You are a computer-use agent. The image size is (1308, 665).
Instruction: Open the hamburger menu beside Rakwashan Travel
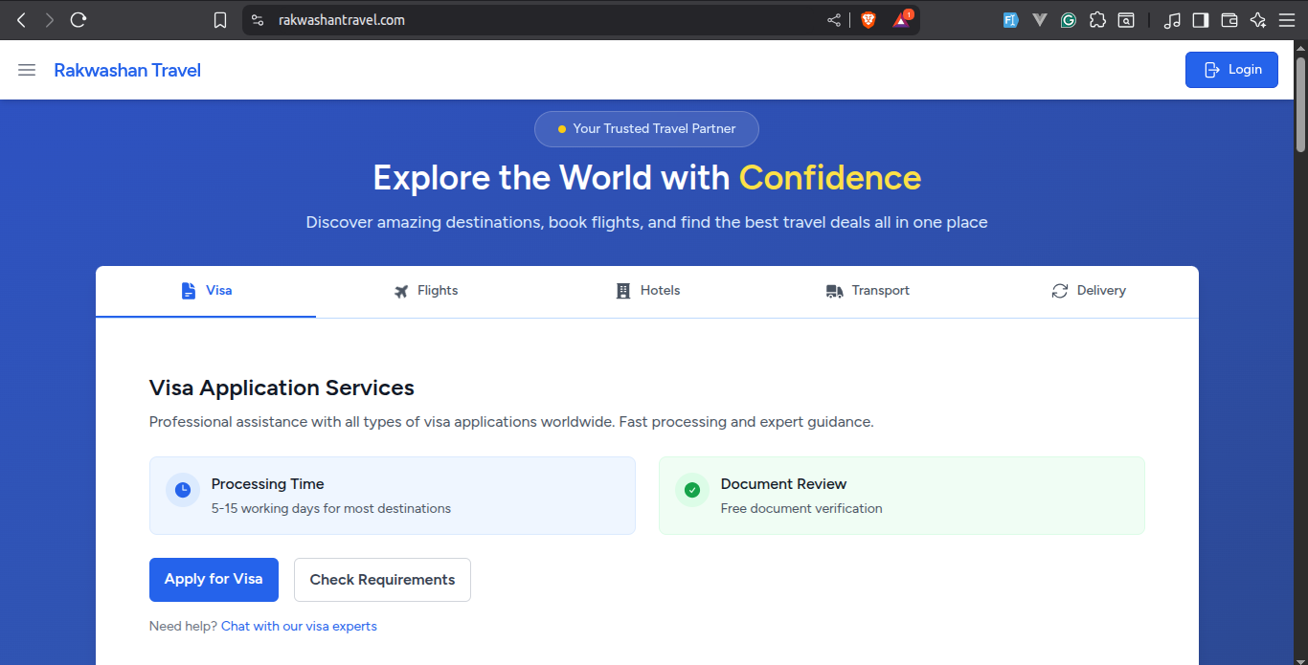pyautogui.click(x=27, y=70)
